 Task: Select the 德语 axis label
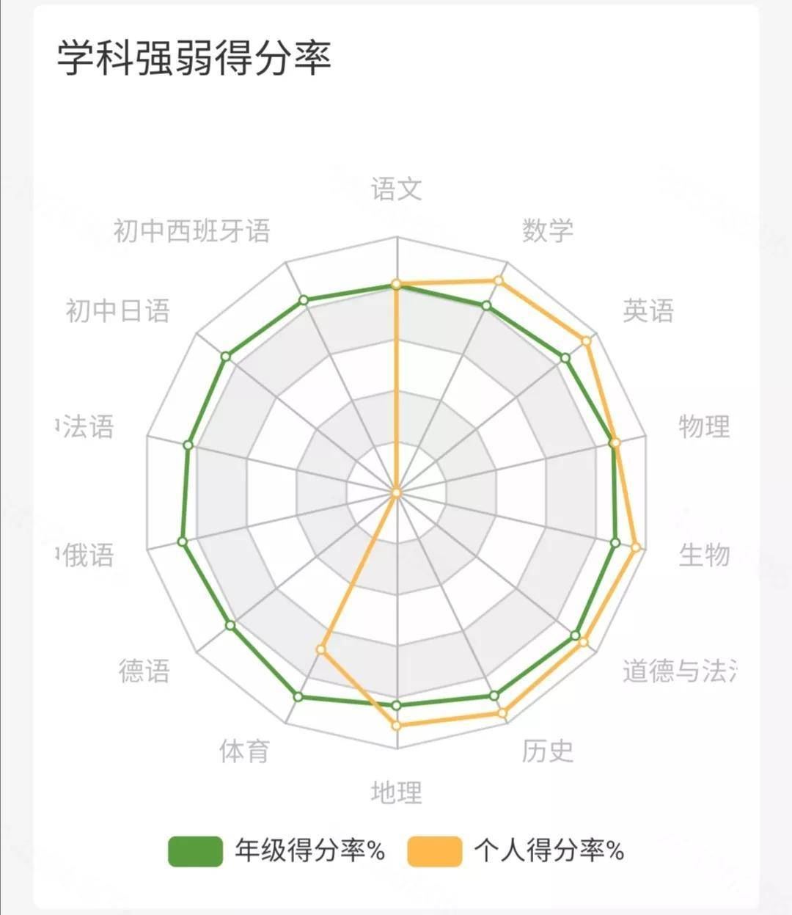144,671
